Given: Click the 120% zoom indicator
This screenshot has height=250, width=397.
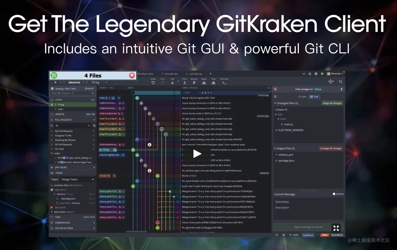Looking at the screenshot, I should click(x=294, y=235).
